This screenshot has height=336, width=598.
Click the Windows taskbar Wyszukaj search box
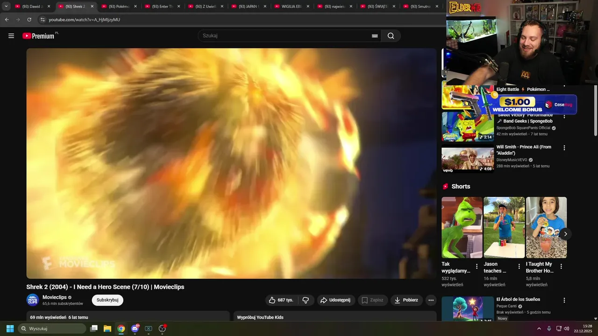click(x=52, y=329)
